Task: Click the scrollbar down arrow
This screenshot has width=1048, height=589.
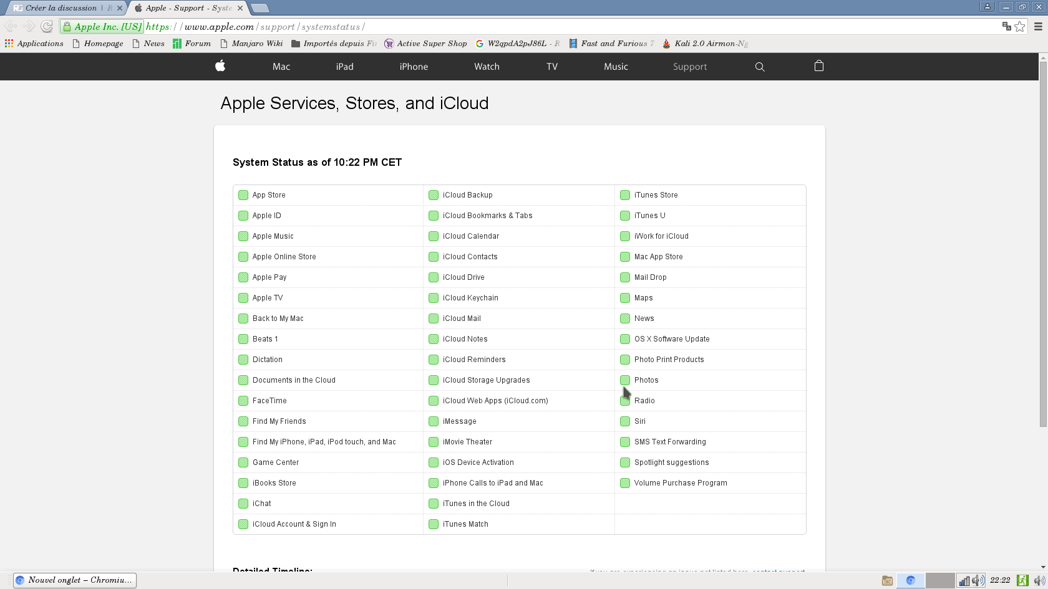Action: [1043, 567]
